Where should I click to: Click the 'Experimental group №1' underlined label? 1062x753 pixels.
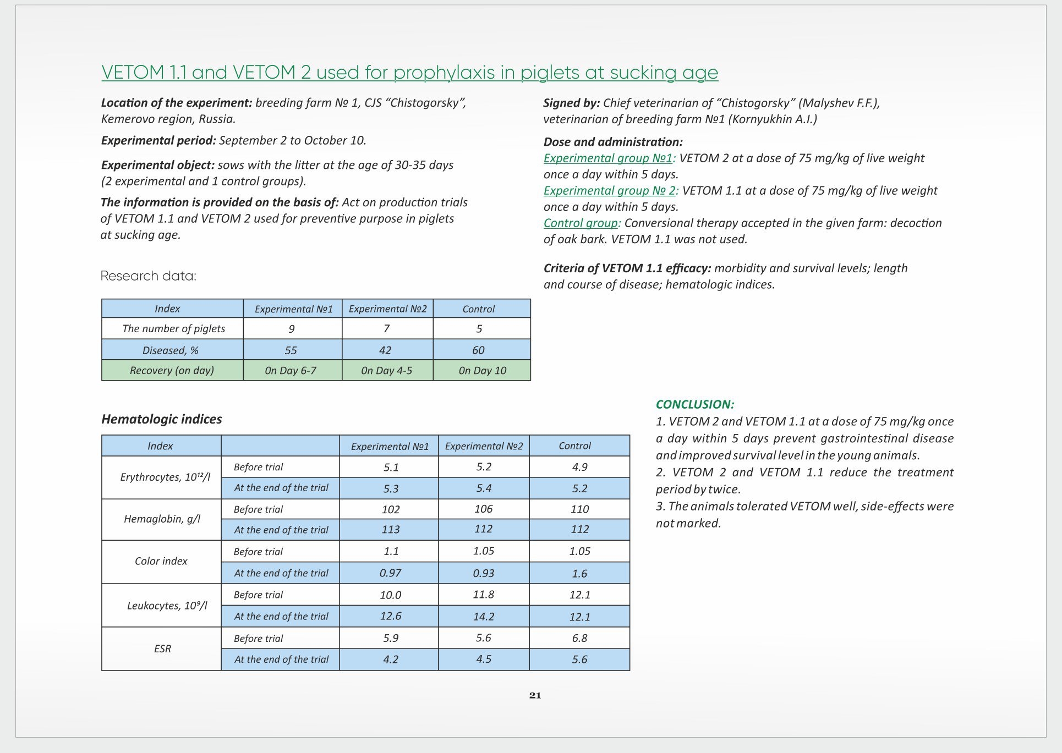click(x=607, y=158)
